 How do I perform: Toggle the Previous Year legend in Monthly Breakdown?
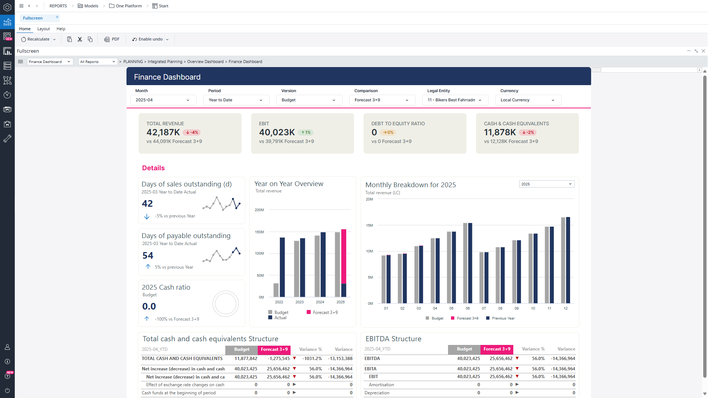pyautogui.click(x=500, y=318)
